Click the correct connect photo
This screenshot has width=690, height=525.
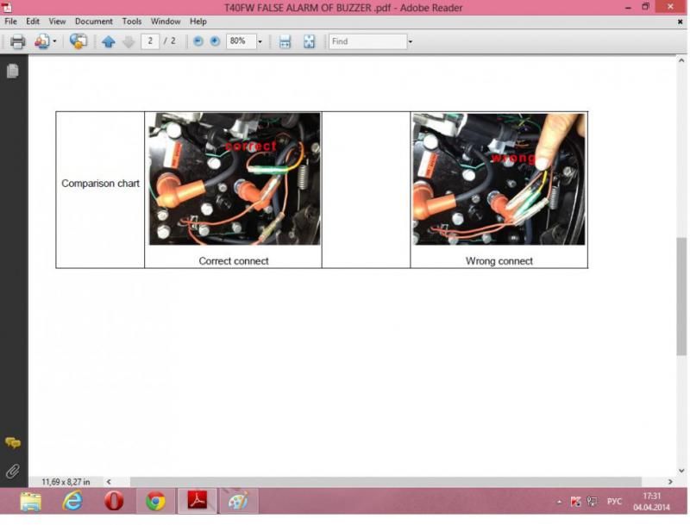tap(234, 179)
